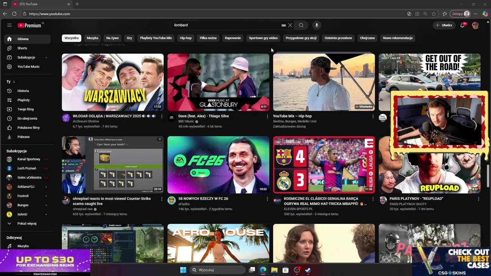Screen dimensions: 491x276
Task: Open options menu for PARIS PLATYNOV REUPLOAD video
Action: coord(478,199)
